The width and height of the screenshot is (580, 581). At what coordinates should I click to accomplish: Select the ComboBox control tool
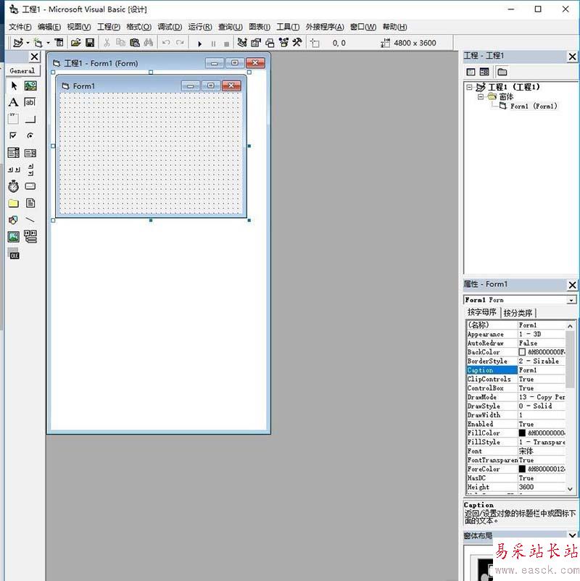[14, 153]
